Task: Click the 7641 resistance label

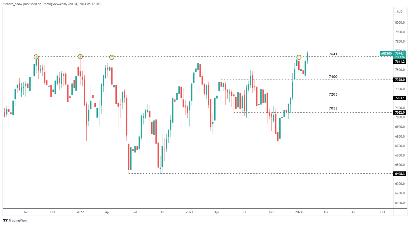Action: pyautogui.click(x=333, y=54)
